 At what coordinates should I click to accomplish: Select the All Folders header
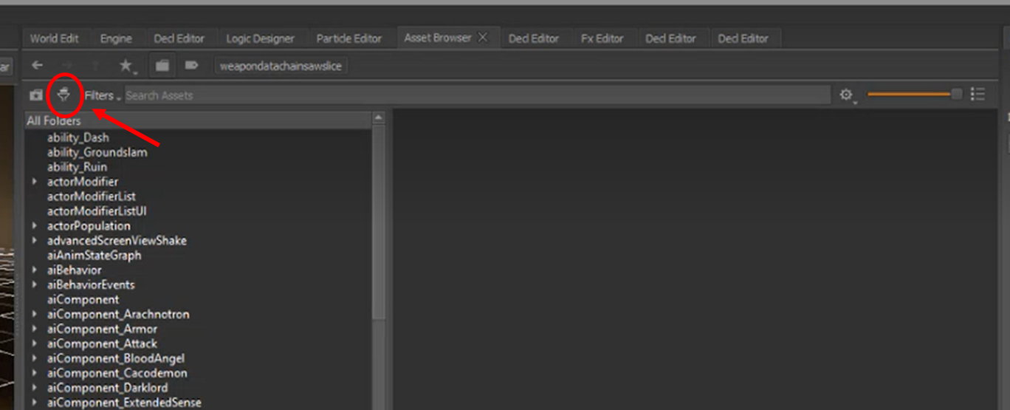(197, 120)
